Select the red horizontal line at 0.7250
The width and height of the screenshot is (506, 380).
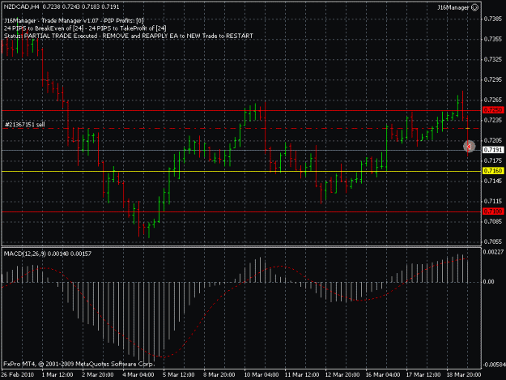[241, 110]
